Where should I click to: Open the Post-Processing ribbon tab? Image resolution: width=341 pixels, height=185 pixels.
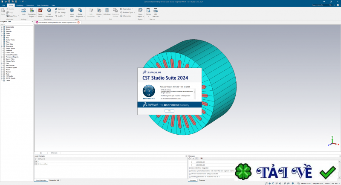pos(42,5)
